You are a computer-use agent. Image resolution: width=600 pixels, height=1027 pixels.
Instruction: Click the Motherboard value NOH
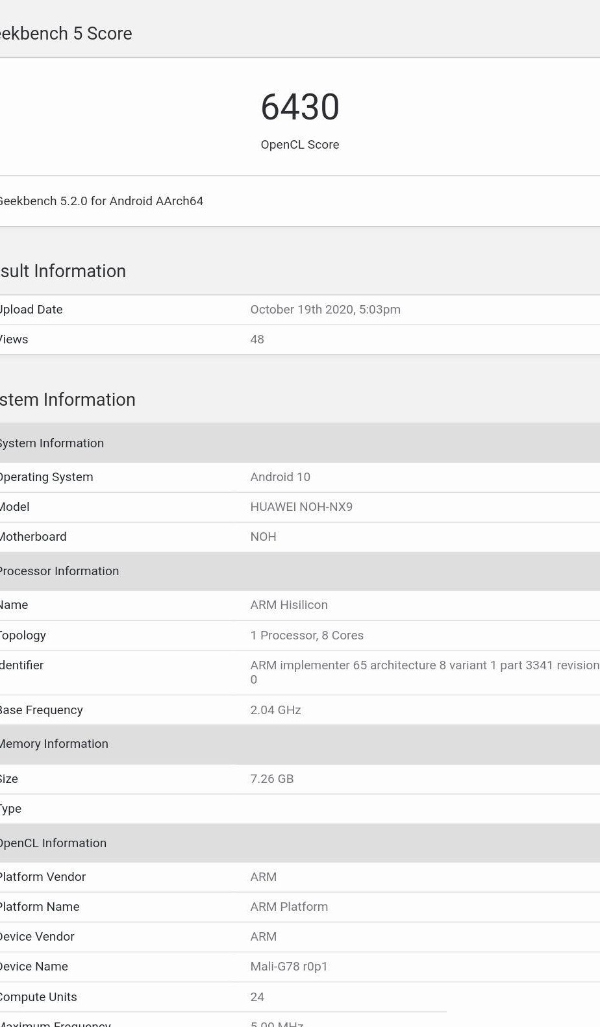pos(263,537)
